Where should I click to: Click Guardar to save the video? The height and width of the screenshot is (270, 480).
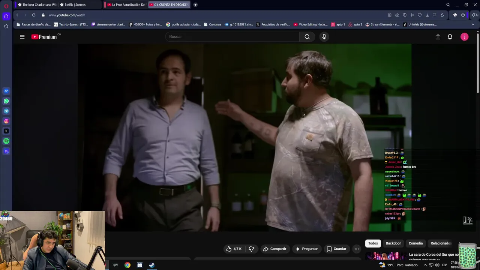click(x=336, y=249)
